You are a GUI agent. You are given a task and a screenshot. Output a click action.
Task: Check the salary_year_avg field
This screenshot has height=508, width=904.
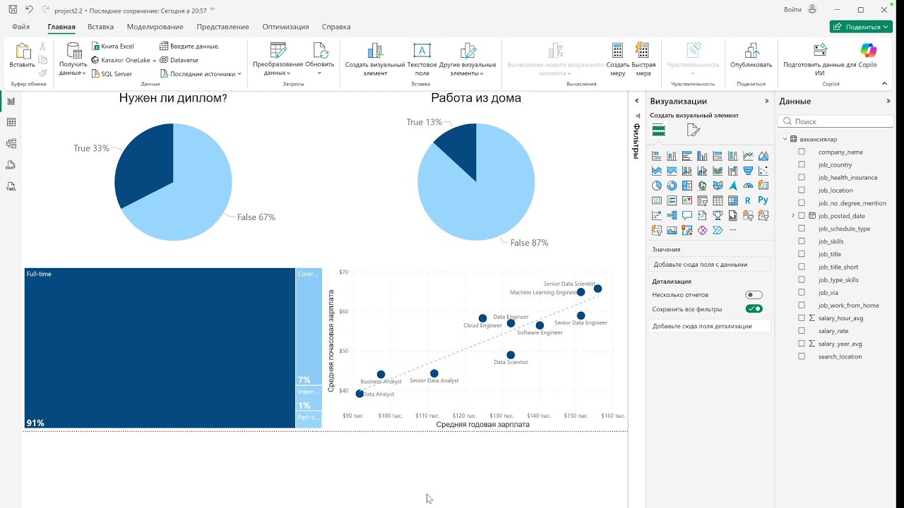[x=802, y=344]
